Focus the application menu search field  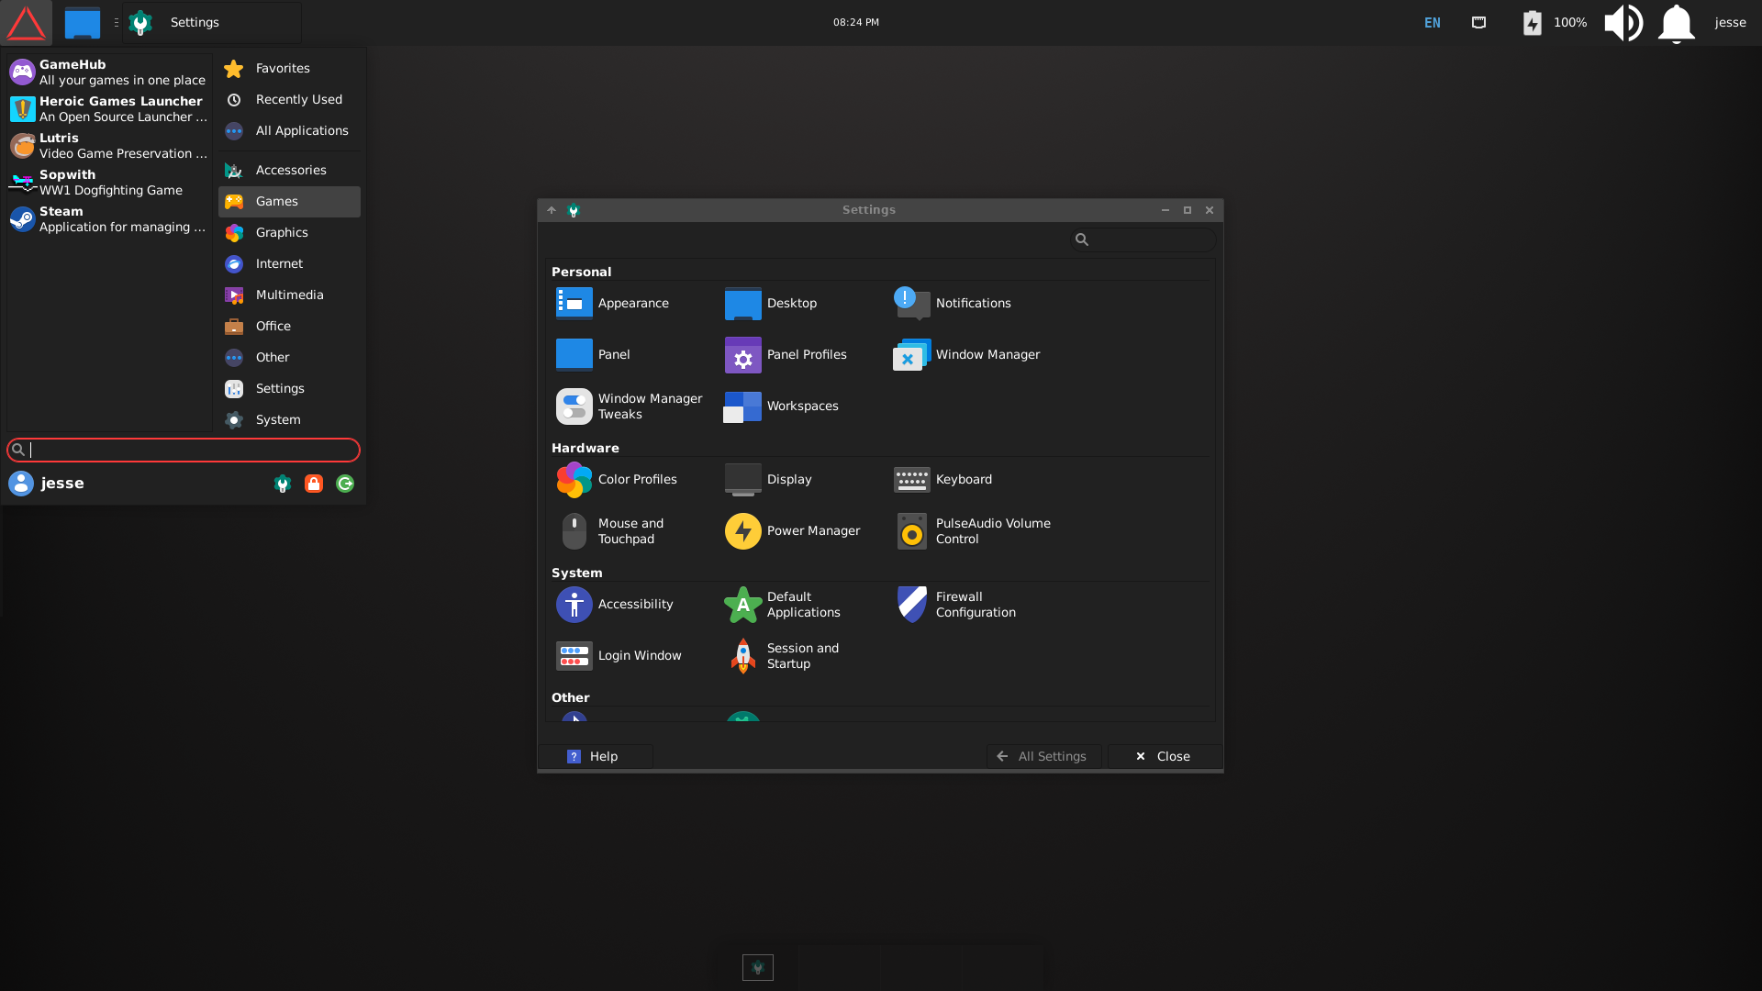(184, 450)
